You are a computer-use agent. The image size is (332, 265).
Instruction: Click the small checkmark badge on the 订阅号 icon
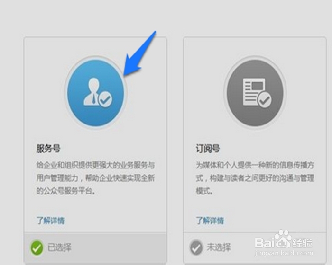click(x=265, y=99)
